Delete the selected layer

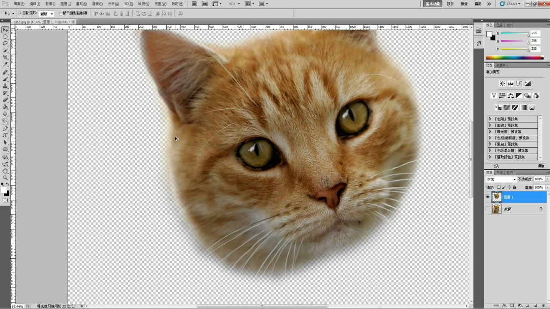[543, 306]
